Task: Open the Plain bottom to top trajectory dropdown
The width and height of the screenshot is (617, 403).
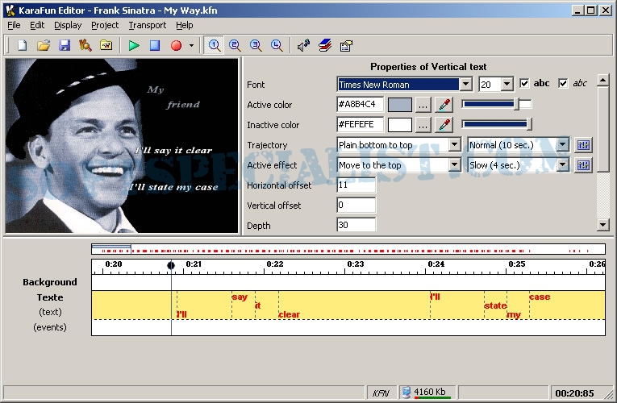Action: (454, 145)
